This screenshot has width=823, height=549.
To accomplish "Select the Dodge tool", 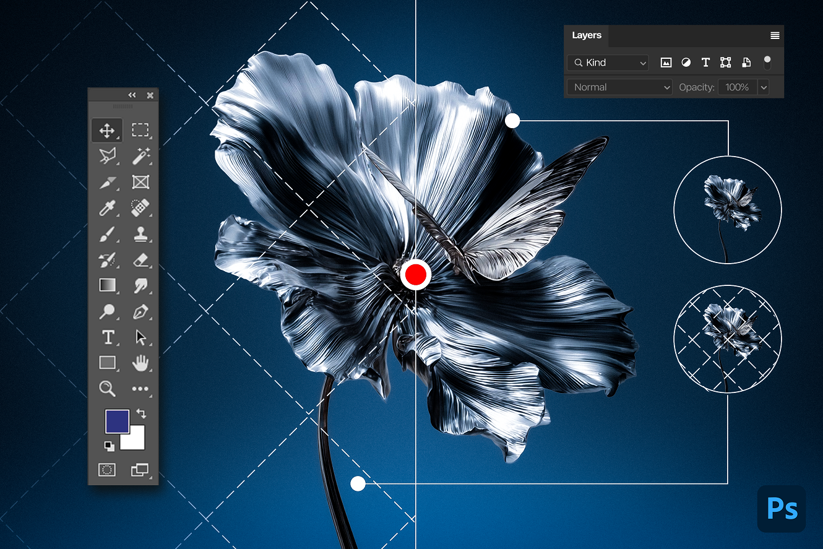I will 108,311.
